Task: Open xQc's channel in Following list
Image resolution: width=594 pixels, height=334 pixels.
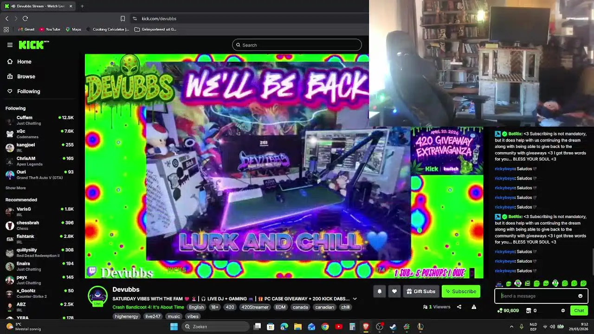Action: pyautogui.click(x=39, y=134)
